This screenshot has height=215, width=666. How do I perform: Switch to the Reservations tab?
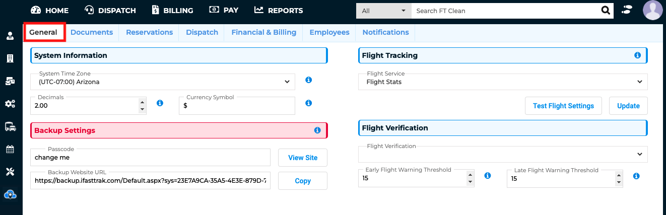coord(149,32)
